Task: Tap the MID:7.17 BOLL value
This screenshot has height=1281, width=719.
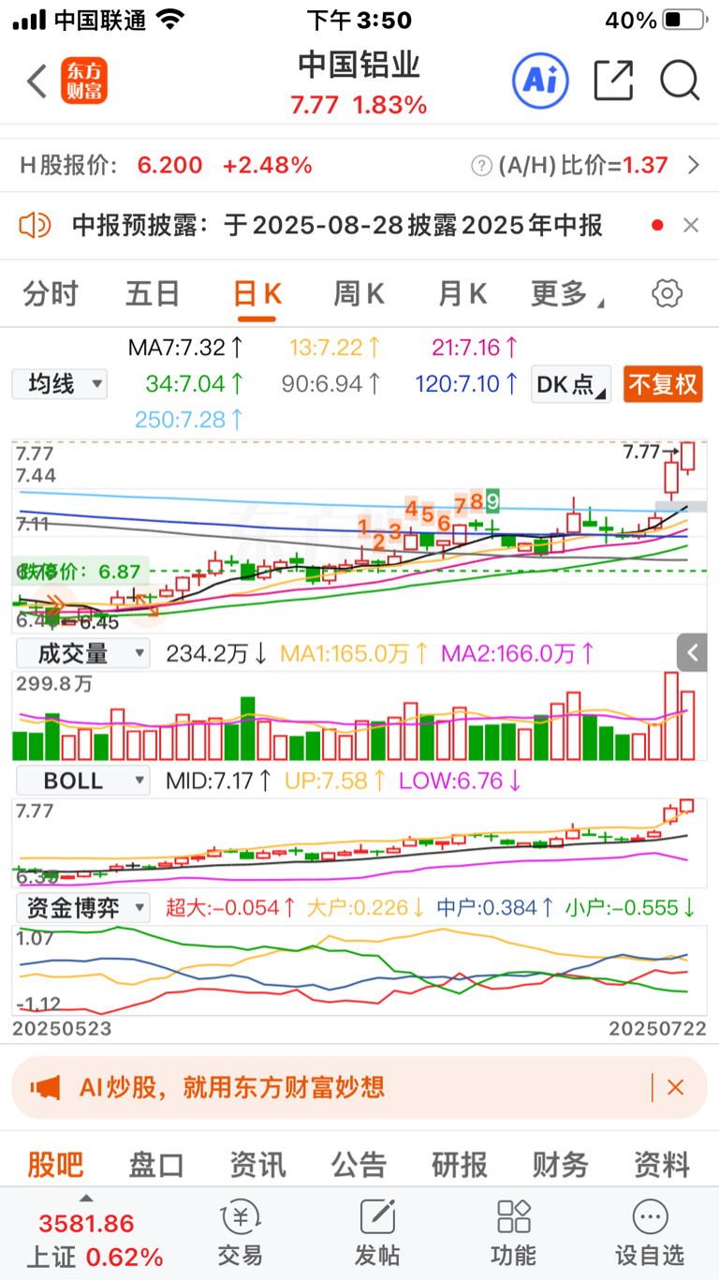Action: (x=218, y=780)
